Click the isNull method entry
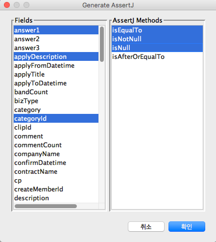Viewport: 216px width, 242px height. [x=157, y=48]
